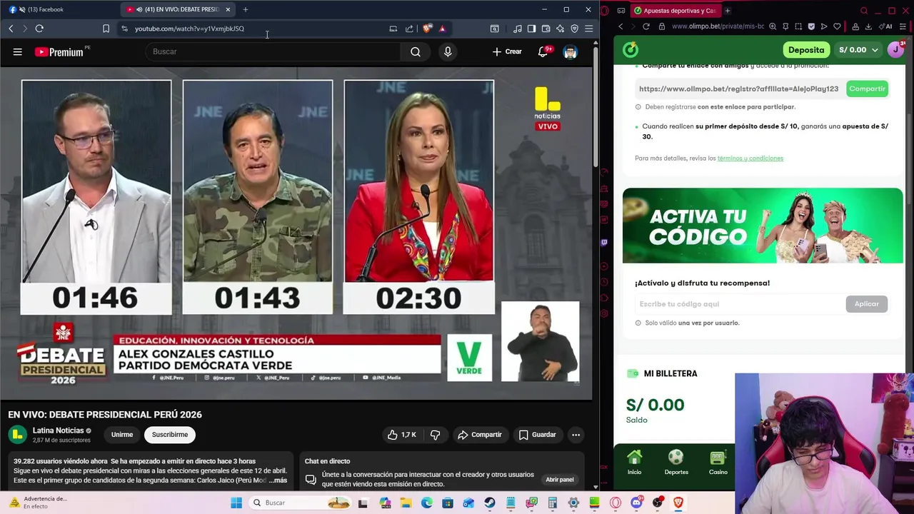Click Brave VPN shield icon

pos(574,29)
